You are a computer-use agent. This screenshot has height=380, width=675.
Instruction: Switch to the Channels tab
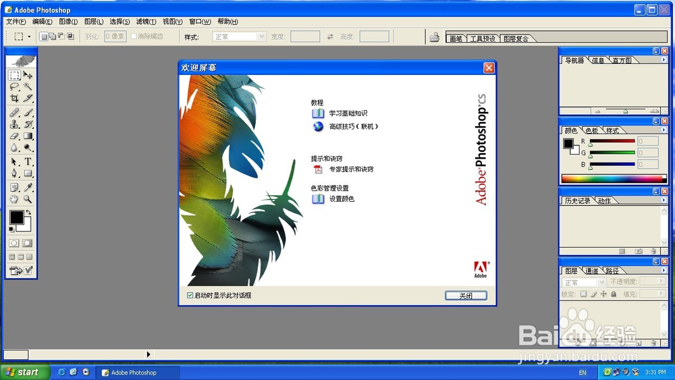[592, 271]
